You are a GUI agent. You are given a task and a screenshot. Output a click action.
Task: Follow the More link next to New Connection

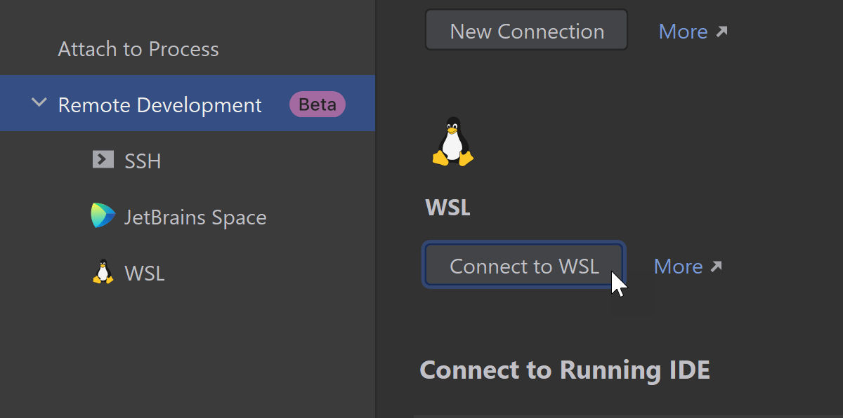pos(683,32)
